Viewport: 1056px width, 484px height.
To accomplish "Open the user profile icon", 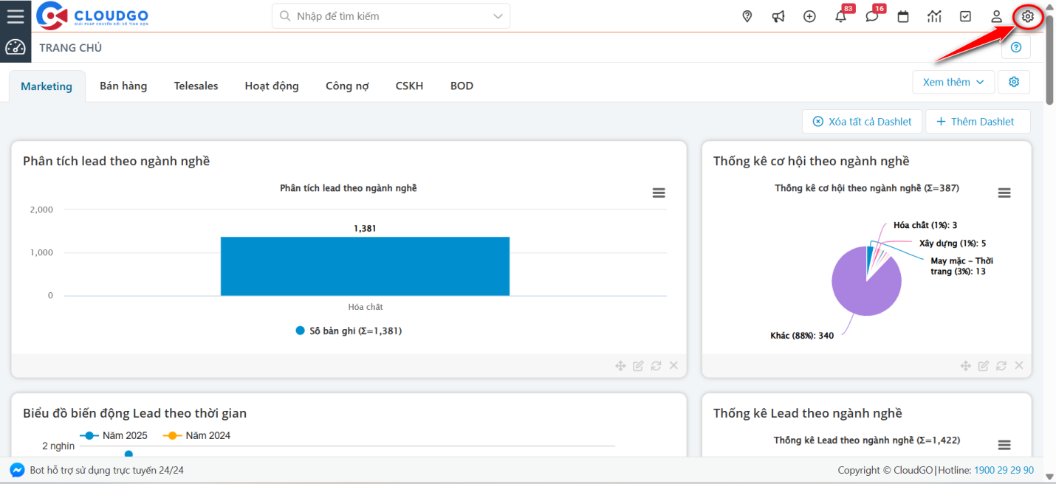I will 996,16.
